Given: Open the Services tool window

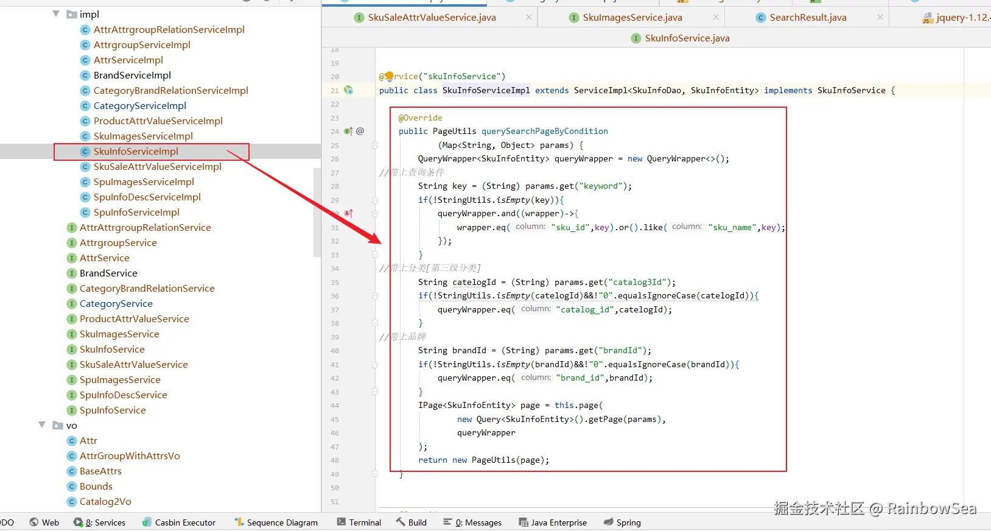Looking at the screenshot, I should (x=99, y=522).
